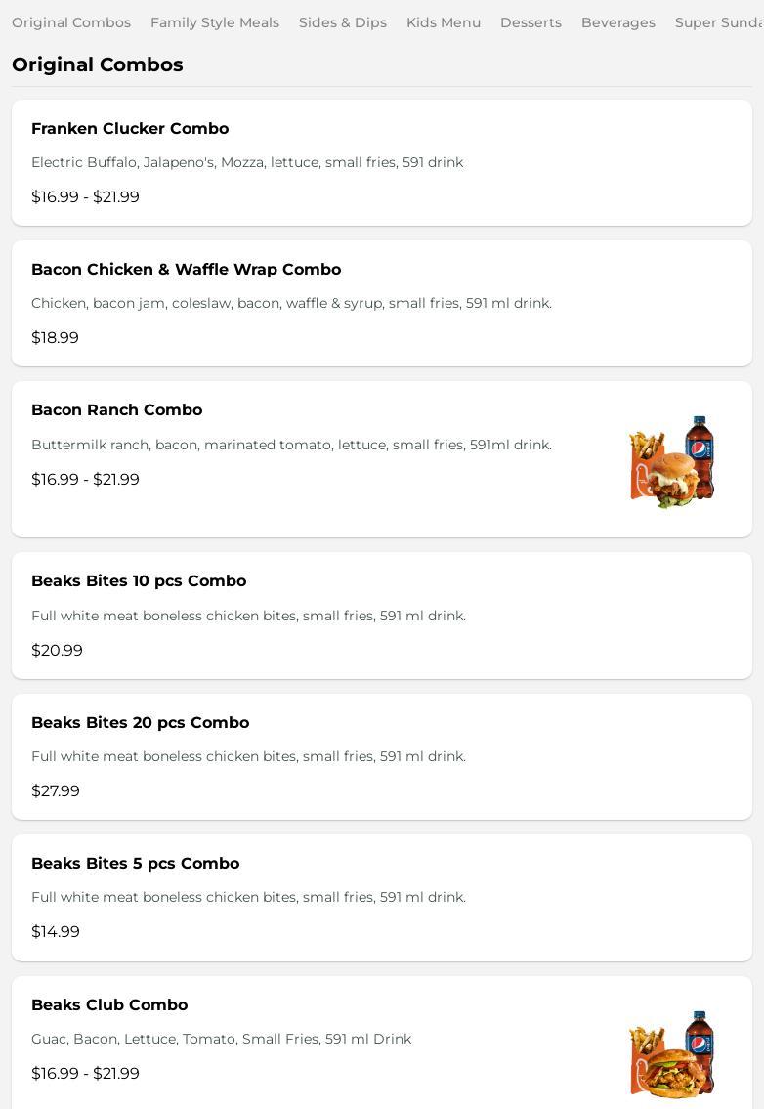Click the $18.99 price of waffle wrap
The image size is (764, 1109).
55,338
